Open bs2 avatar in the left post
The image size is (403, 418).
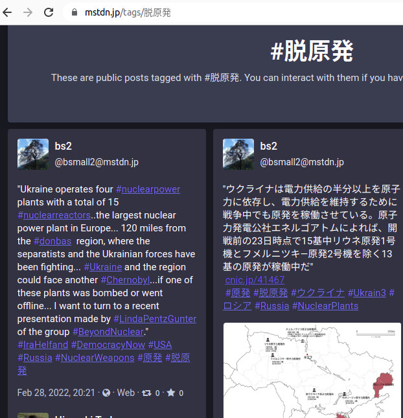point(32,154)
